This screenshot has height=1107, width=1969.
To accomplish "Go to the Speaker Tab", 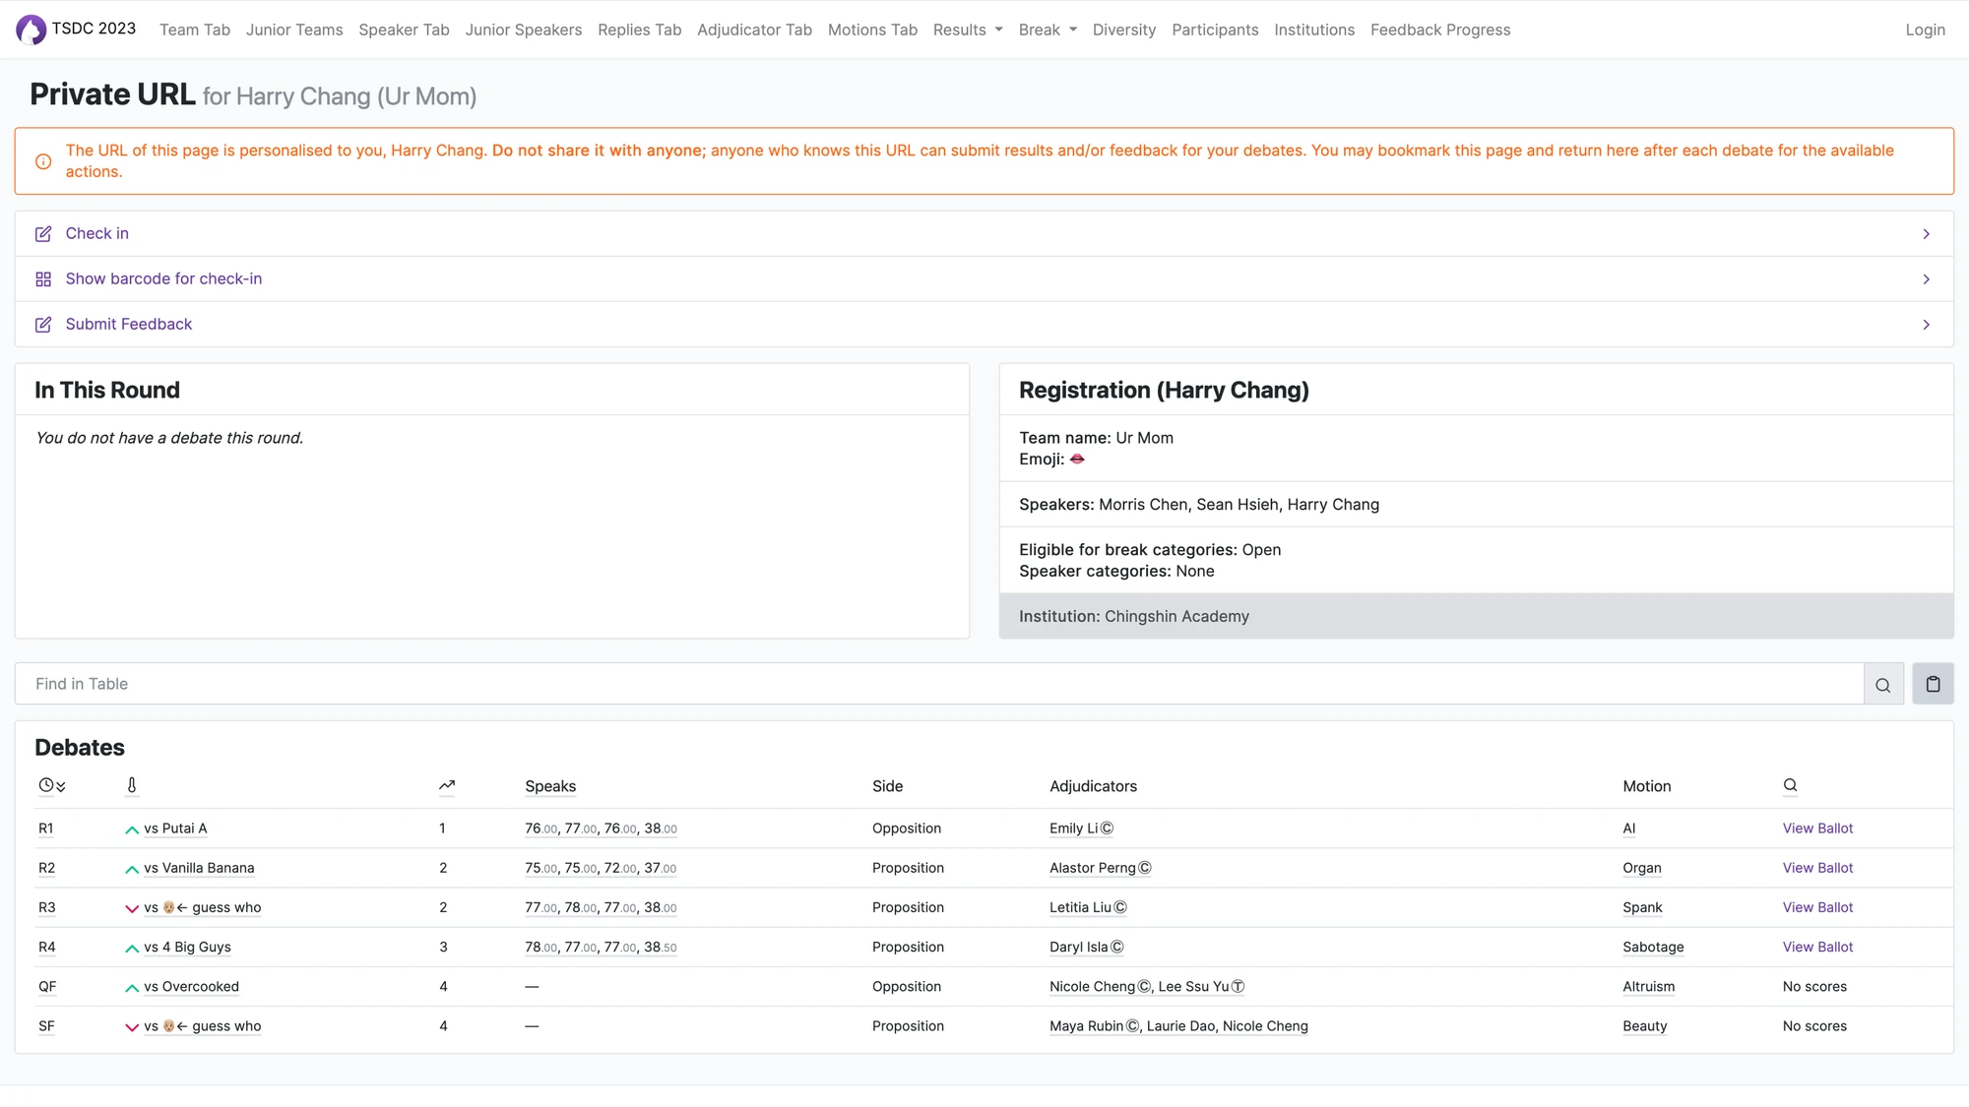I will tap(404, 30).
